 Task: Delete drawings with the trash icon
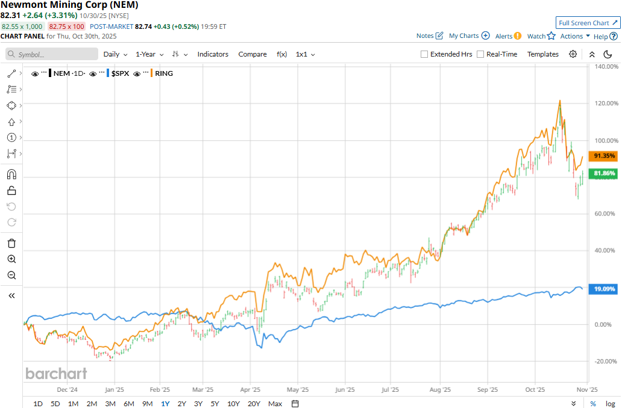point(11,243)
